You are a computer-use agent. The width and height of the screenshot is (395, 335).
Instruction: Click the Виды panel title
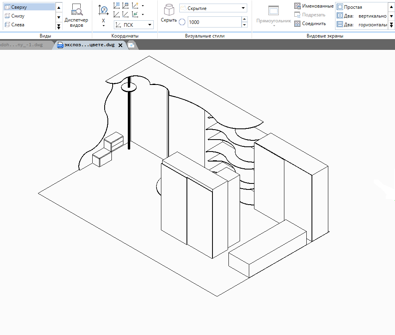(x=46, y=36)
